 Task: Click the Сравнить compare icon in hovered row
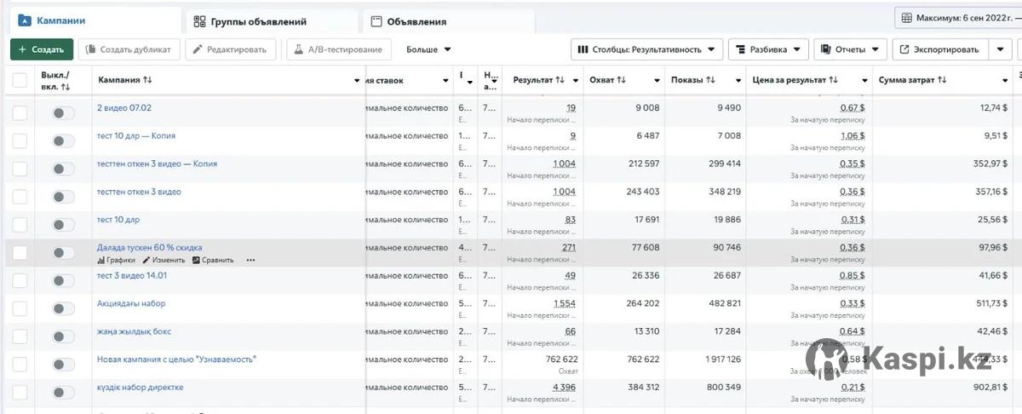pyautogui.click(x=196, y=261)
